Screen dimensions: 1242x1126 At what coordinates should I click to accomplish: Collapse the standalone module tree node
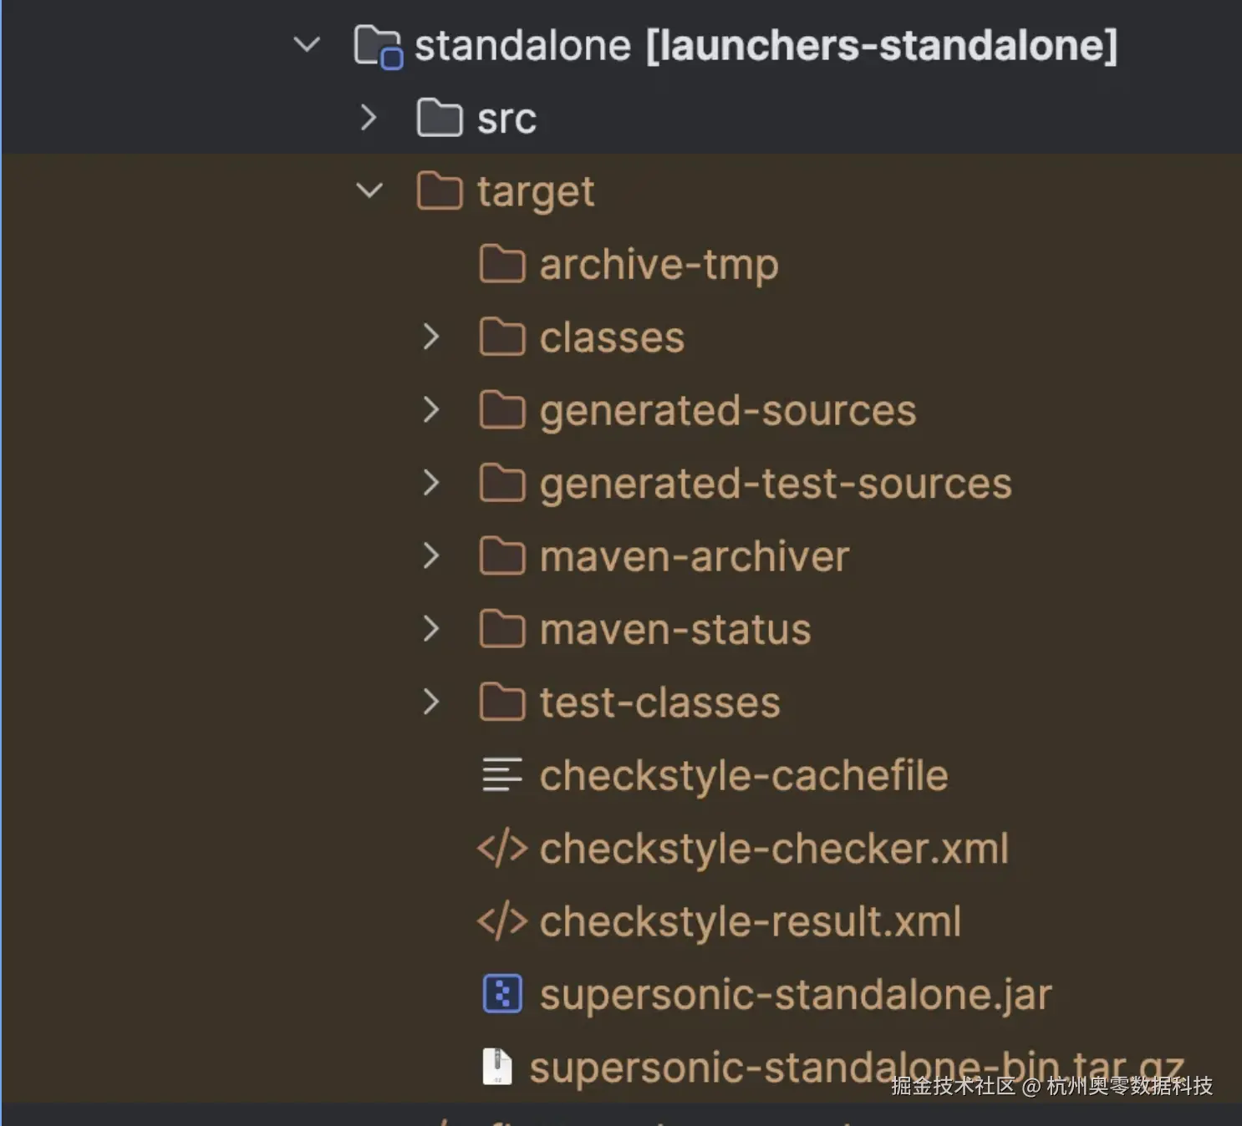307,44
